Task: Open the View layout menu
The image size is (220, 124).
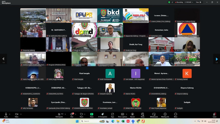Action: click(x=199, y=2)
